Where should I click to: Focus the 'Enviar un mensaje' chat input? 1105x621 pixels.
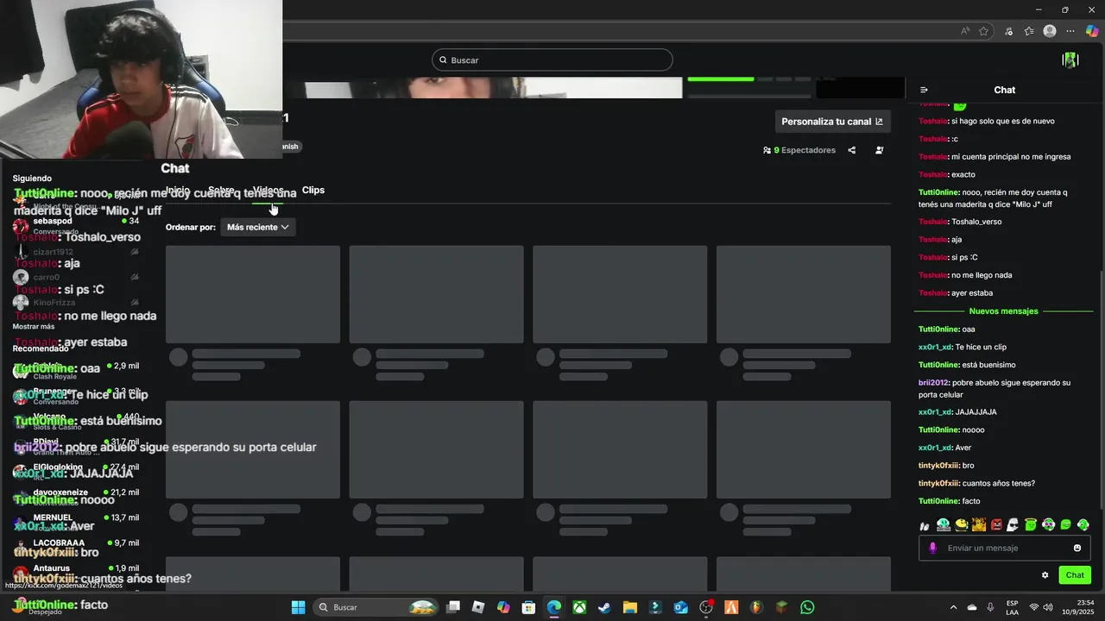[1006, 548]
